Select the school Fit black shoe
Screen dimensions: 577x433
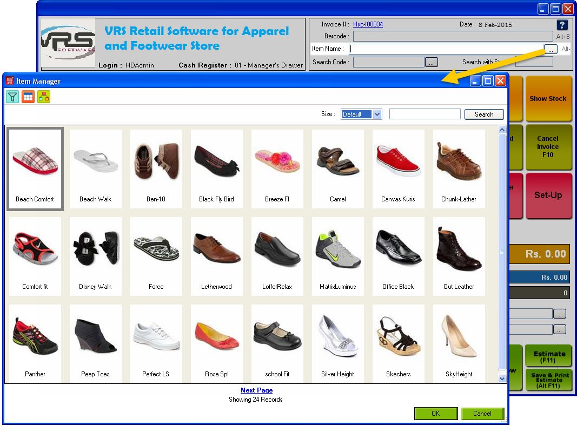[x=277, y=344]
